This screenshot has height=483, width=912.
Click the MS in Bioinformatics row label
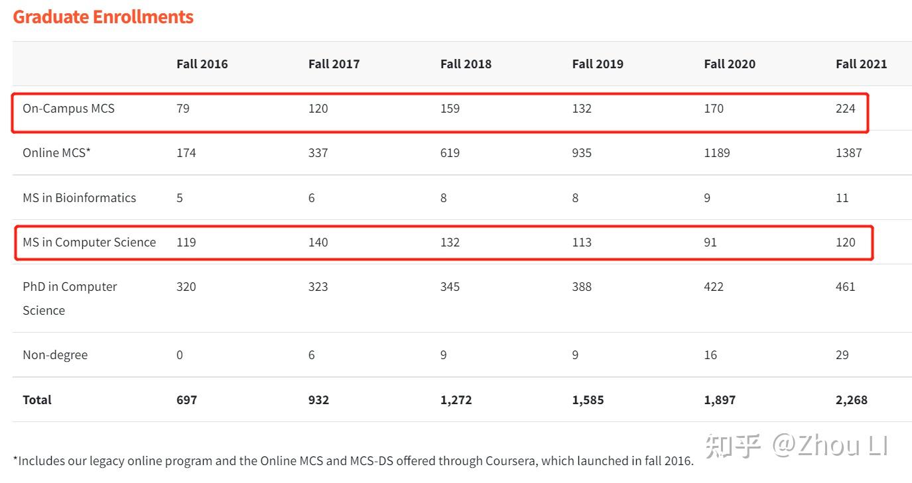tap(79, 197)
